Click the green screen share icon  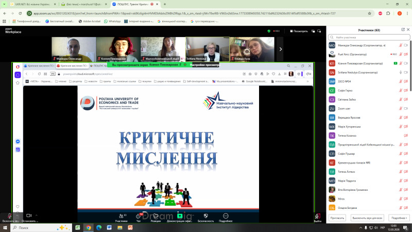point(180,216)
